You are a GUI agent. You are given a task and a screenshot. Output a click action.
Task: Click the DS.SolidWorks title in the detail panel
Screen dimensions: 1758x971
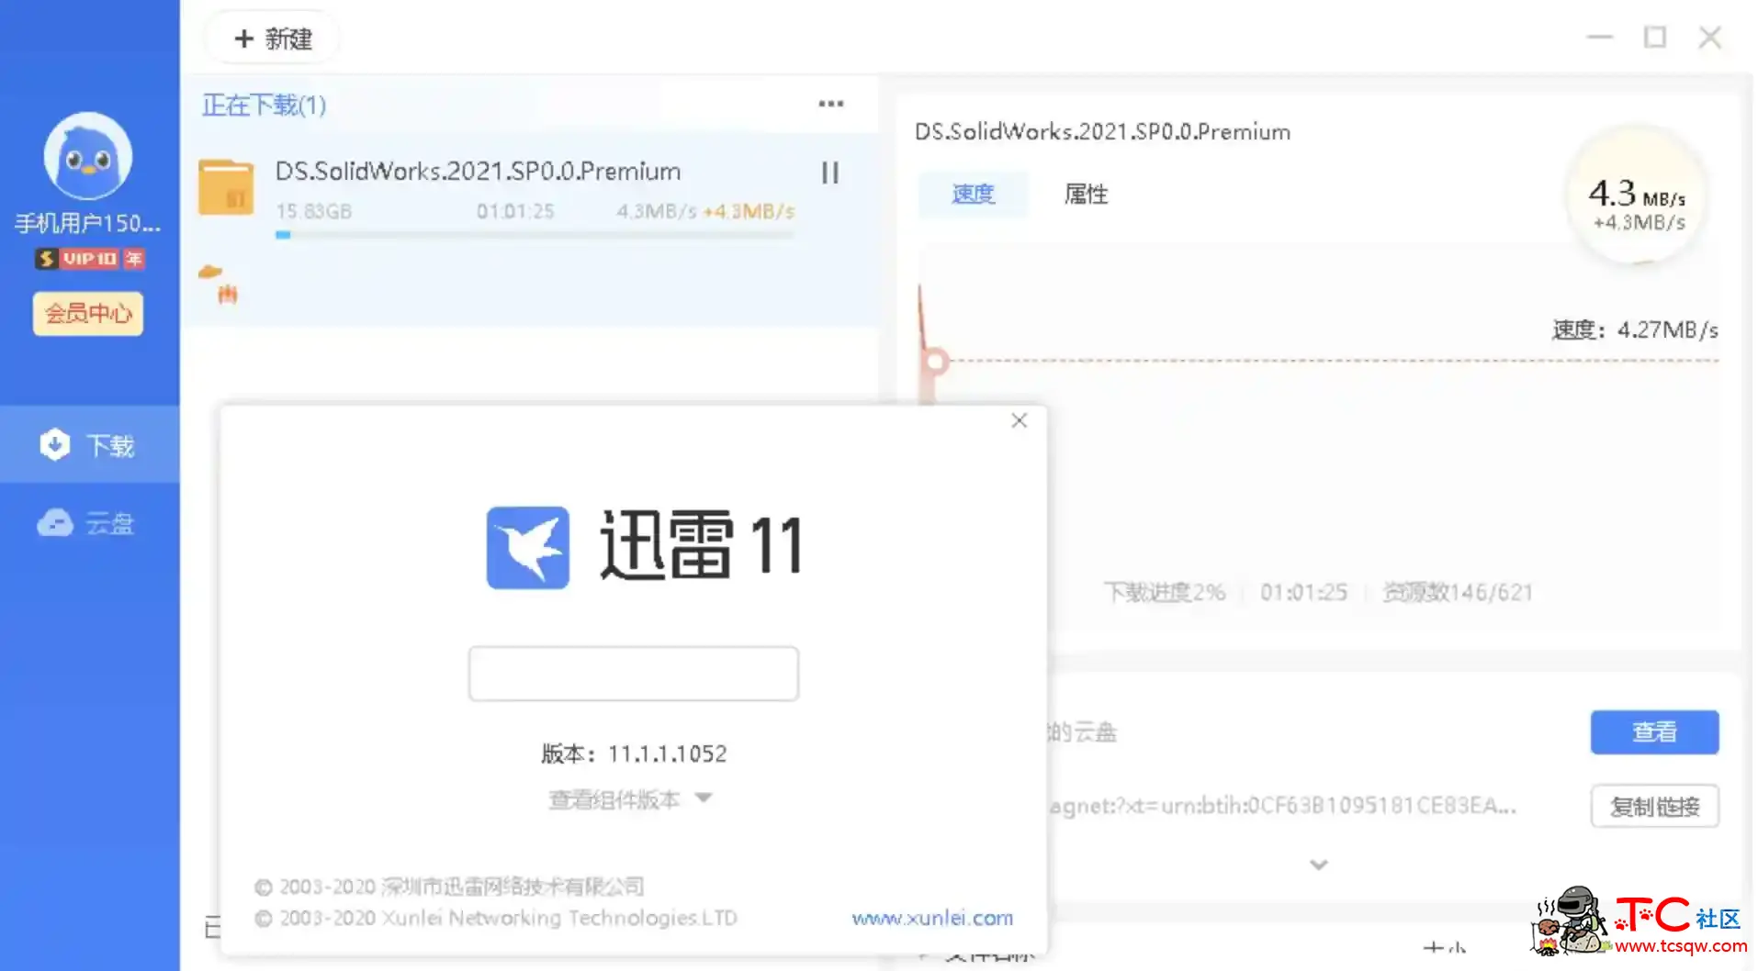(x=1102, y=132)
